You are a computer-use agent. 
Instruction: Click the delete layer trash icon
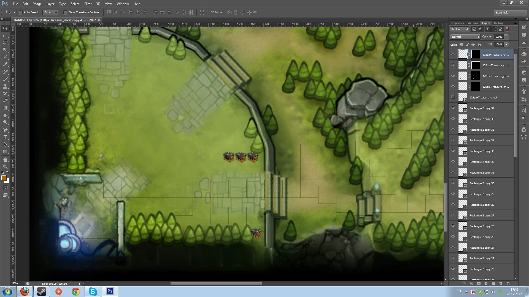pyautogui.click(x=508, y=284)
